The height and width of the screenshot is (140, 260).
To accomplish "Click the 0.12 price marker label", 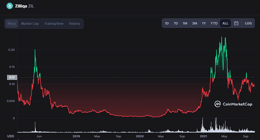I will pos(12,77).
